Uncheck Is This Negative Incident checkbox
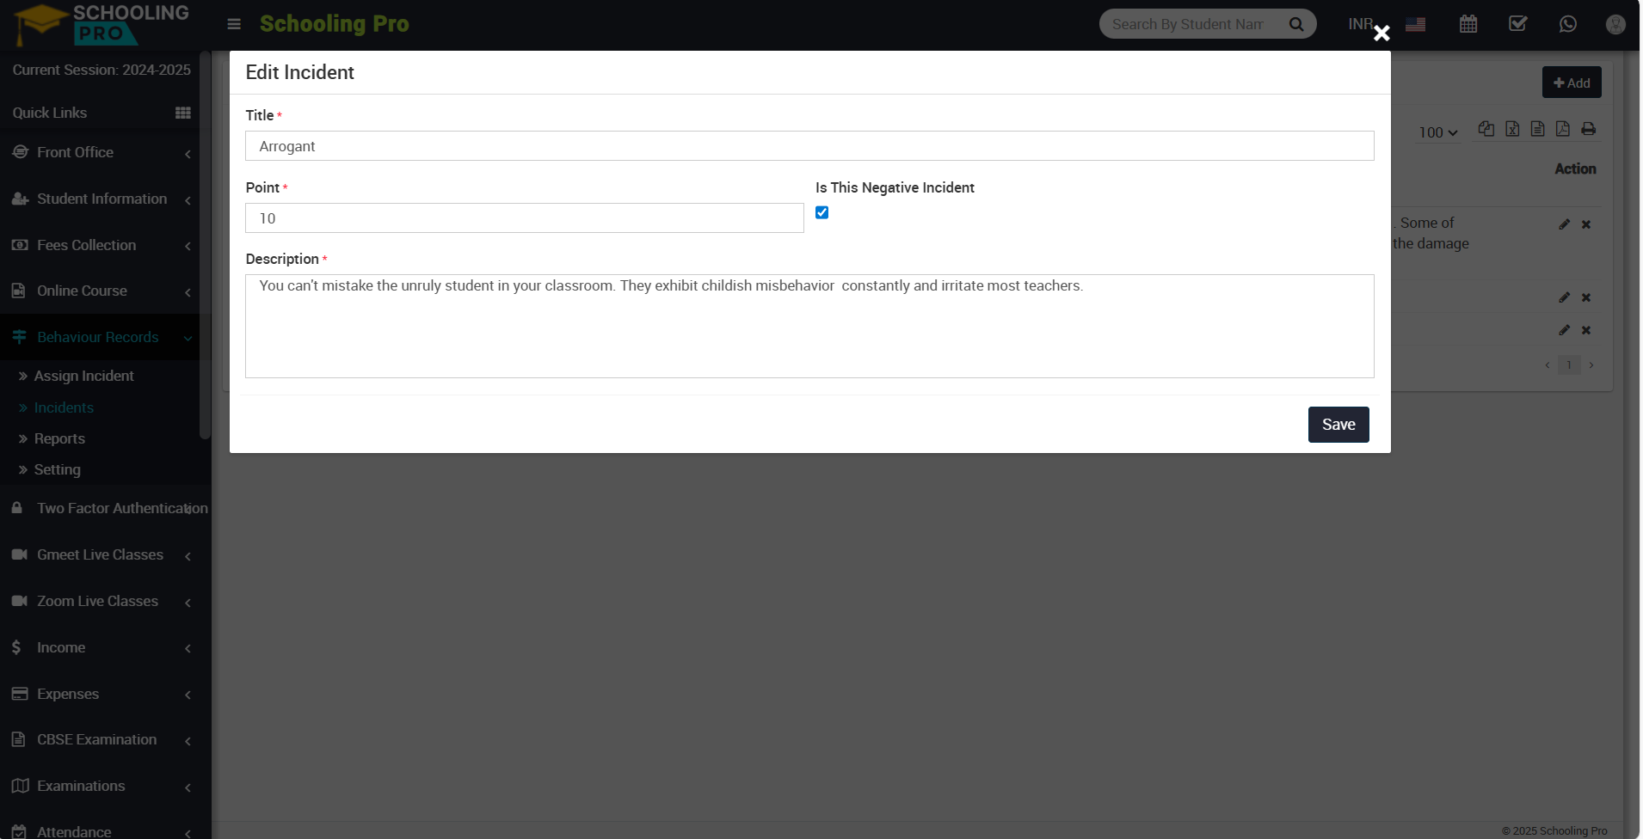Image resolution: width=1643 pixels, height=839 pixels. (x=822, y=212)
